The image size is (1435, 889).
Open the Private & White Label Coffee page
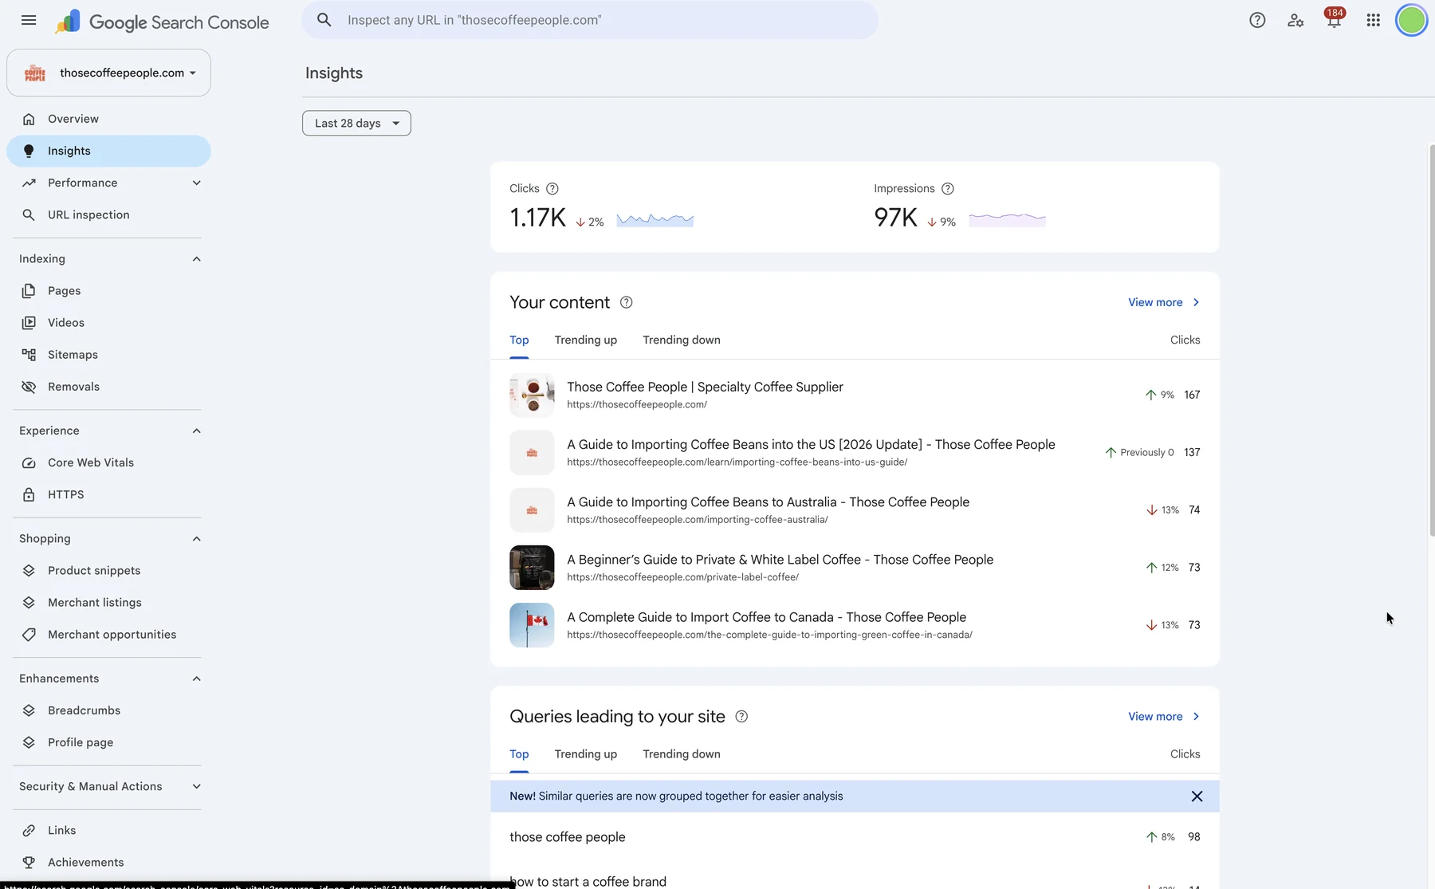point(855,568)
